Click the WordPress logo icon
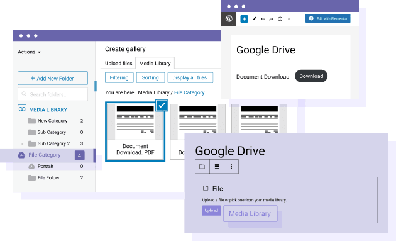 point(229,19)
